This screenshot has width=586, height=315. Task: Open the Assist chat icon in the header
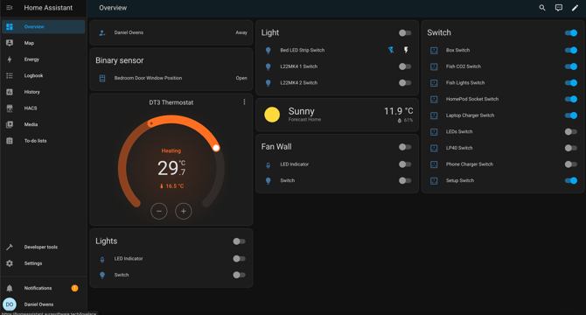tap(558, 8)
